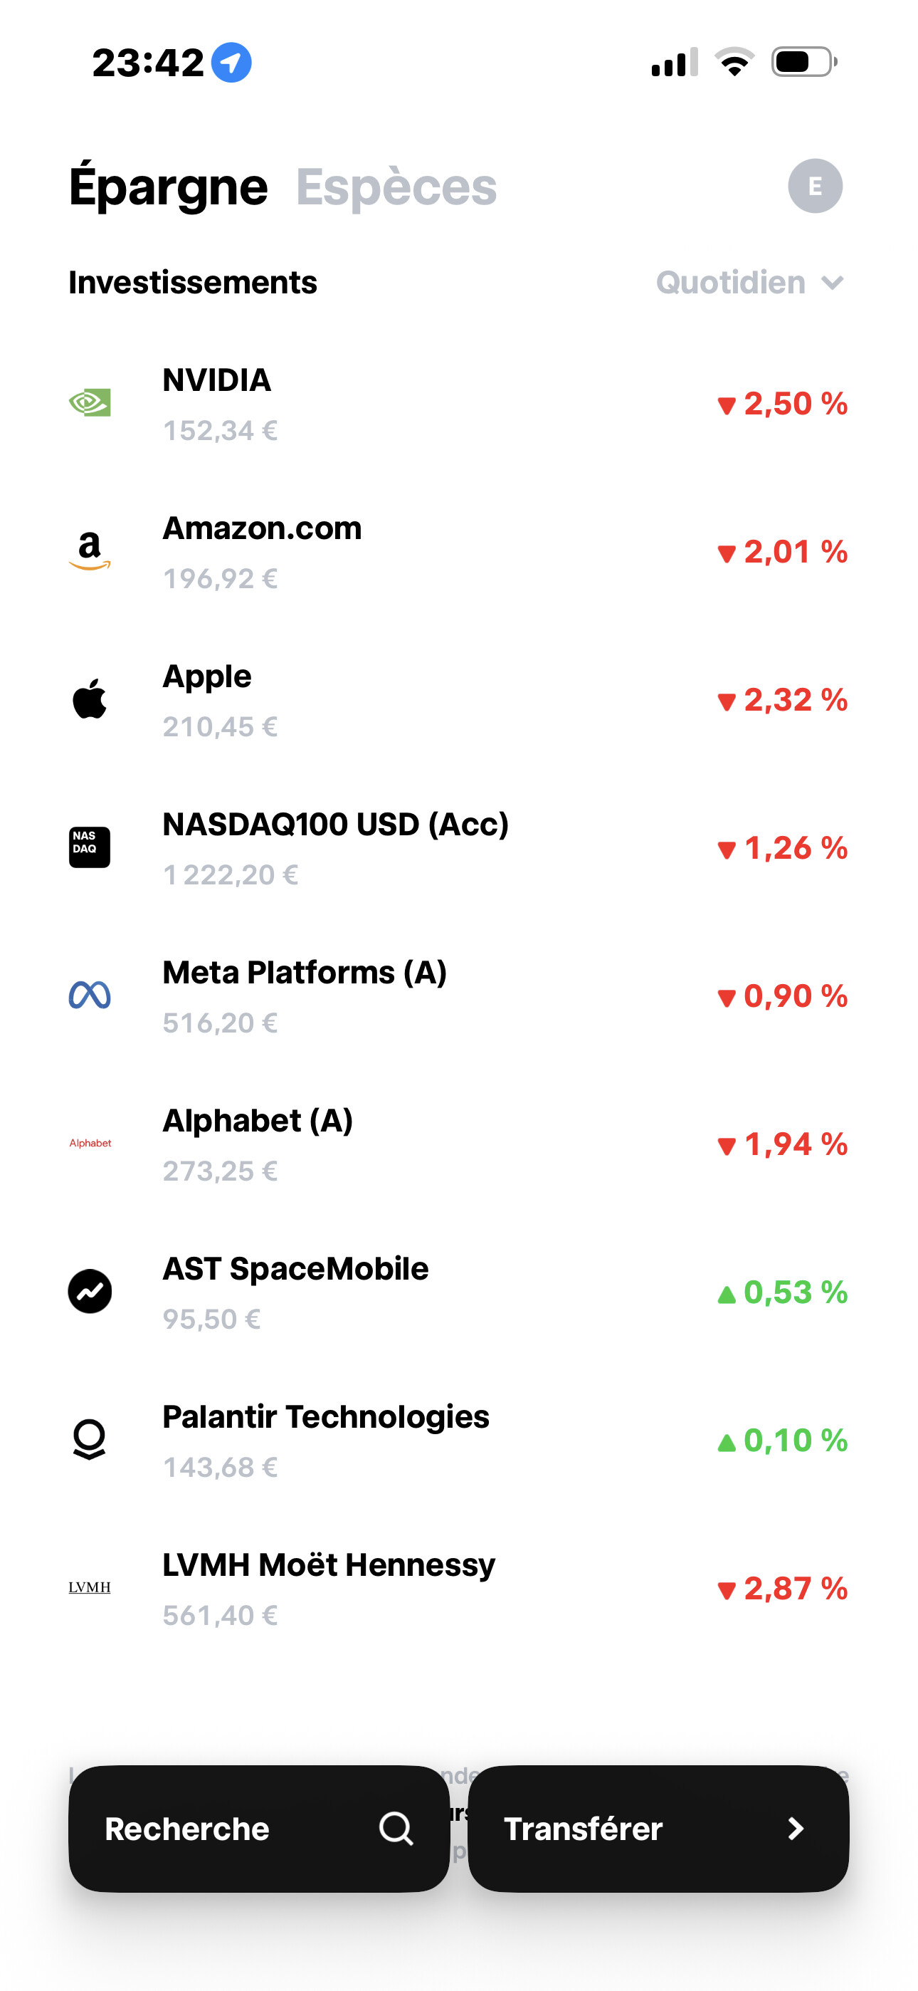918x1991 pixels.
Task: Tap the Meta Platforms infinity logo
Action: coord(90,995)
